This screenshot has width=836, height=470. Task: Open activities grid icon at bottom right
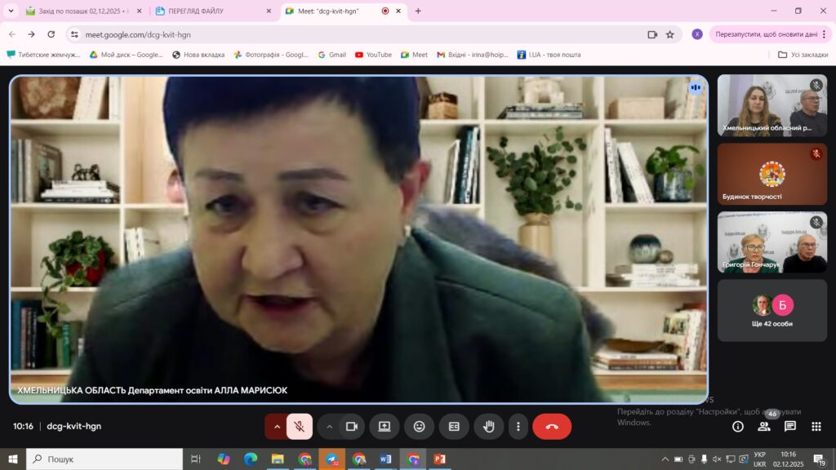816,426
